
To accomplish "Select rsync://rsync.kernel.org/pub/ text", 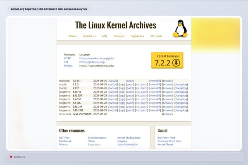I will point(97,66).
